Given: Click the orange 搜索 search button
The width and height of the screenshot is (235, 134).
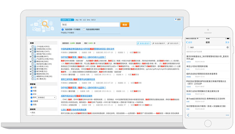Looking at the screenshot, I should [x=125, y=25].
